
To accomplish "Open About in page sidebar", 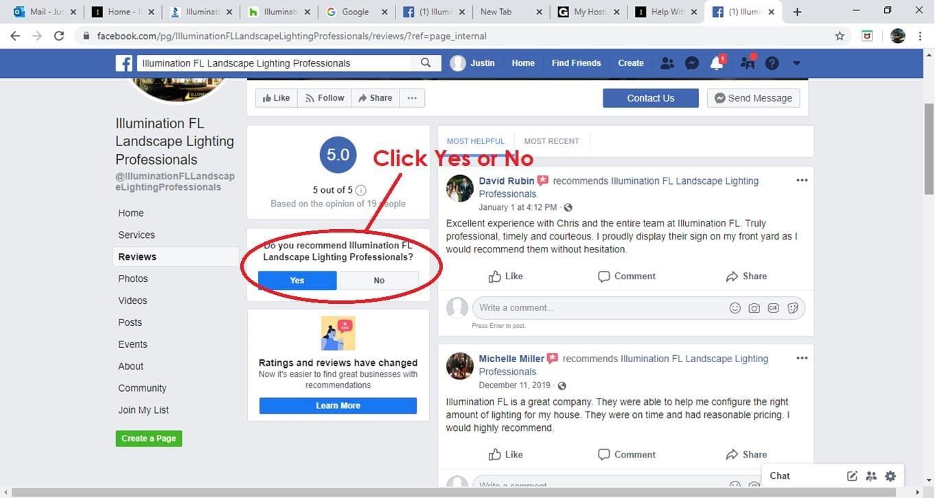I will point(131,367).
